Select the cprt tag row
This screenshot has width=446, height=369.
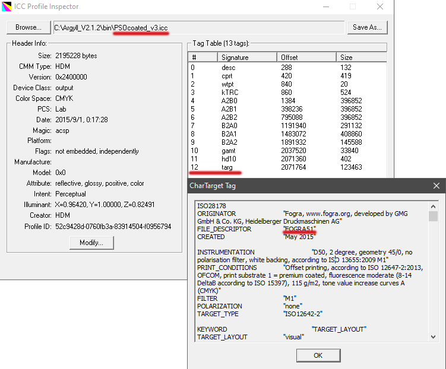(x=229, y=76)
